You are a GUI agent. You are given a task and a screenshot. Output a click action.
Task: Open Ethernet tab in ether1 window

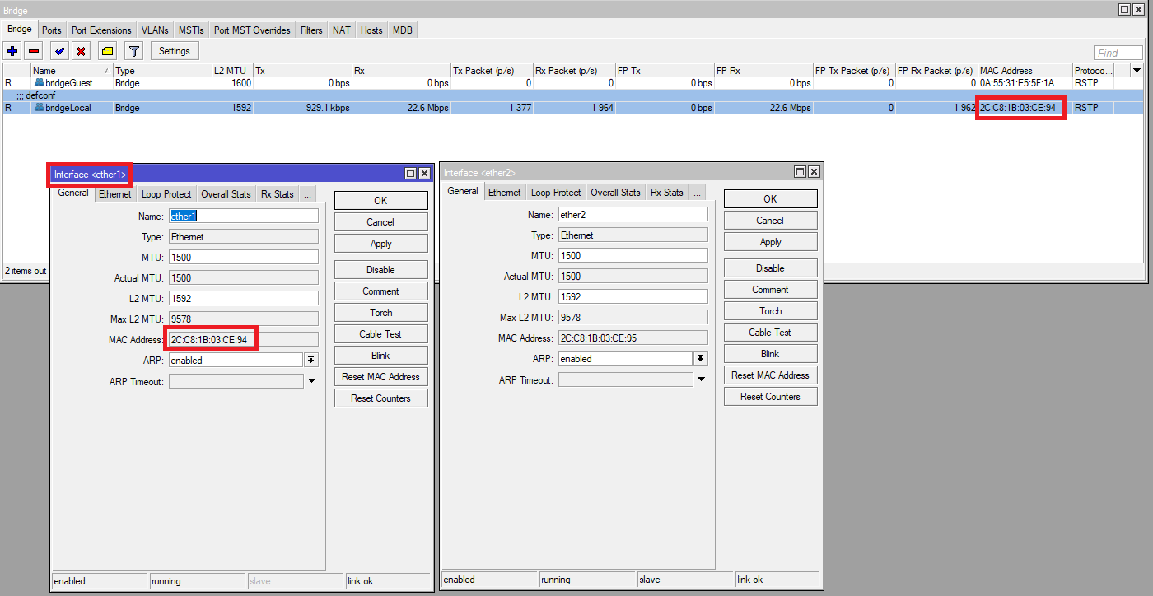pos(115,194)
